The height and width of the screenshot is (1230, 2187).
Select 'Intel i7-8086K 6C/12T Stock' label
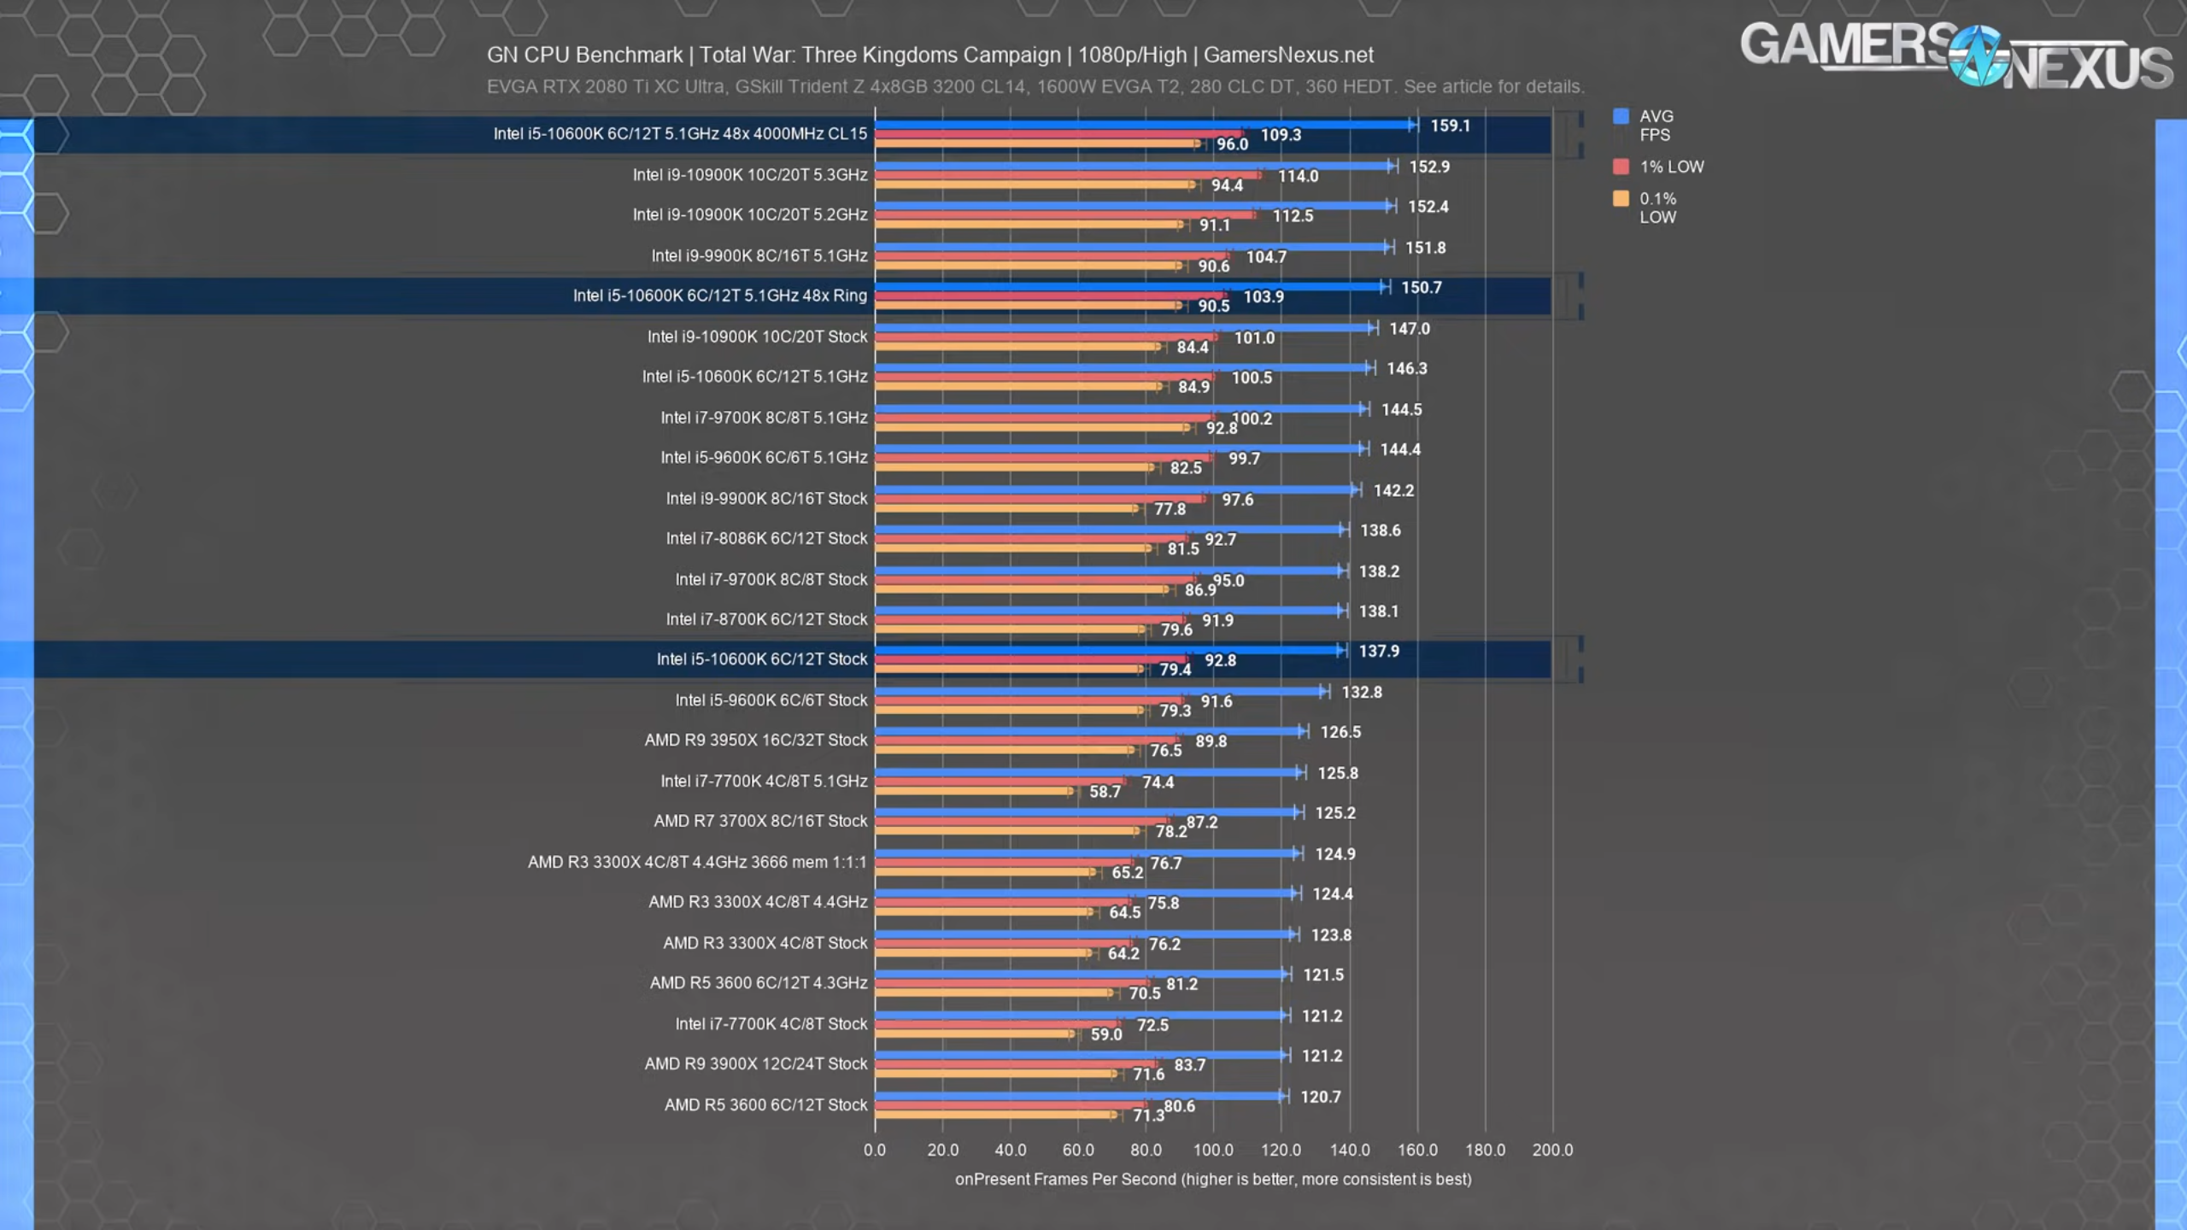click(766, 539)
